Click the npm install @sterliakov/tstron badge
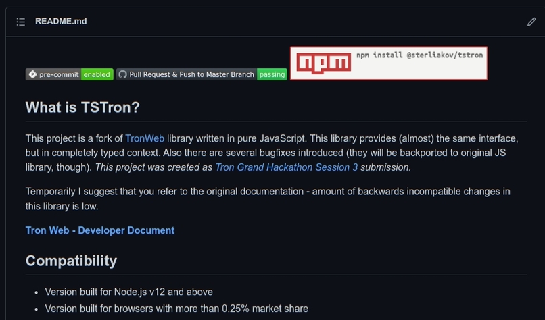This screenshot has width=545, height=320. 389,63
